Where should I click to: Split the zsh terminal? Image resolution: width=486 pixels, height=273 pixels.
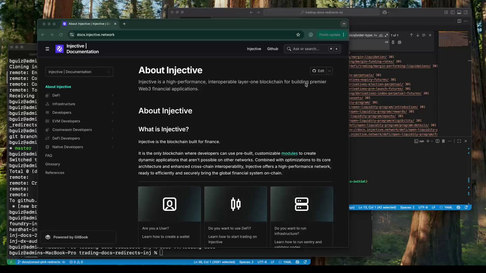click(437, 141)
